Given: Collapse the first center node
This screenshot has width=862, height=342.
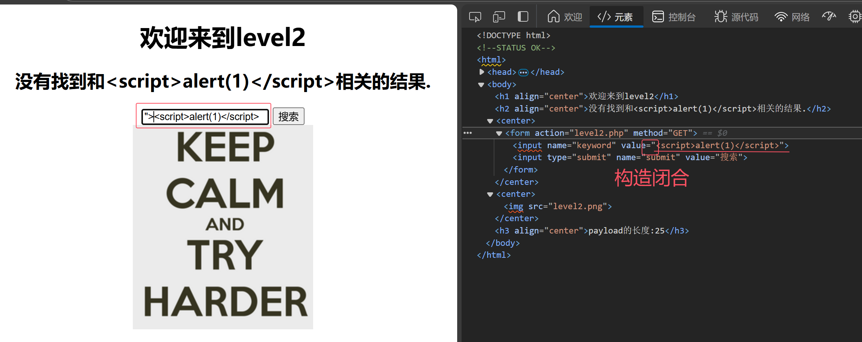Looking at the screenshot, I should [490, 121].
